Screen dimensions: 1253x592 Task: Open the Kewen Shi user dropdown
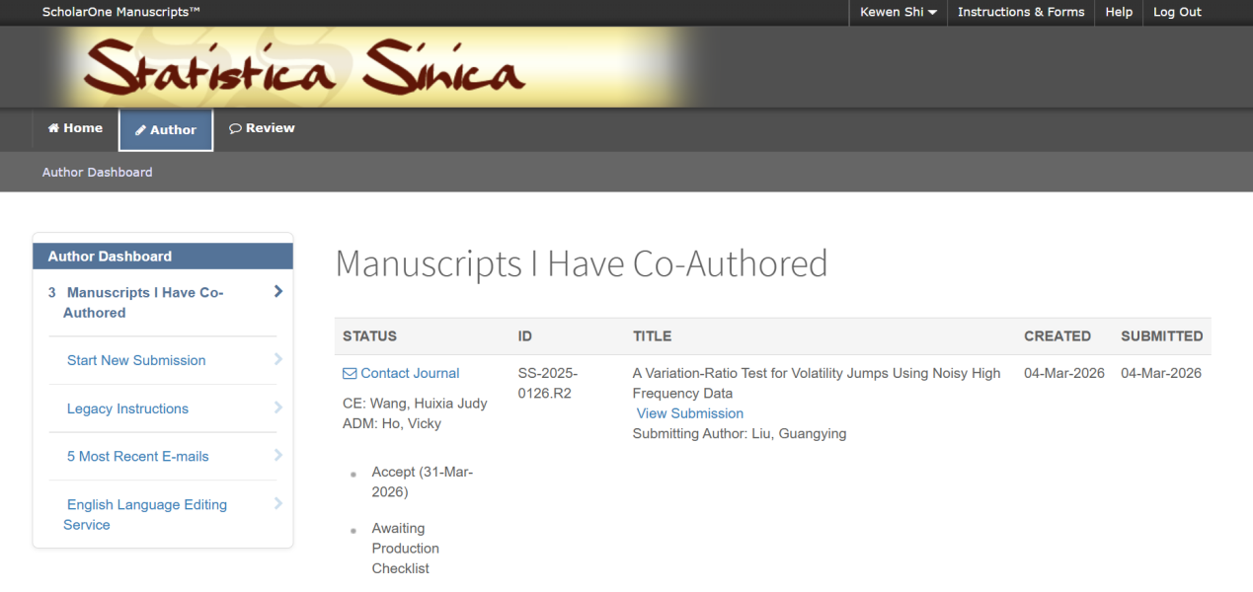(x=898, y=12)
